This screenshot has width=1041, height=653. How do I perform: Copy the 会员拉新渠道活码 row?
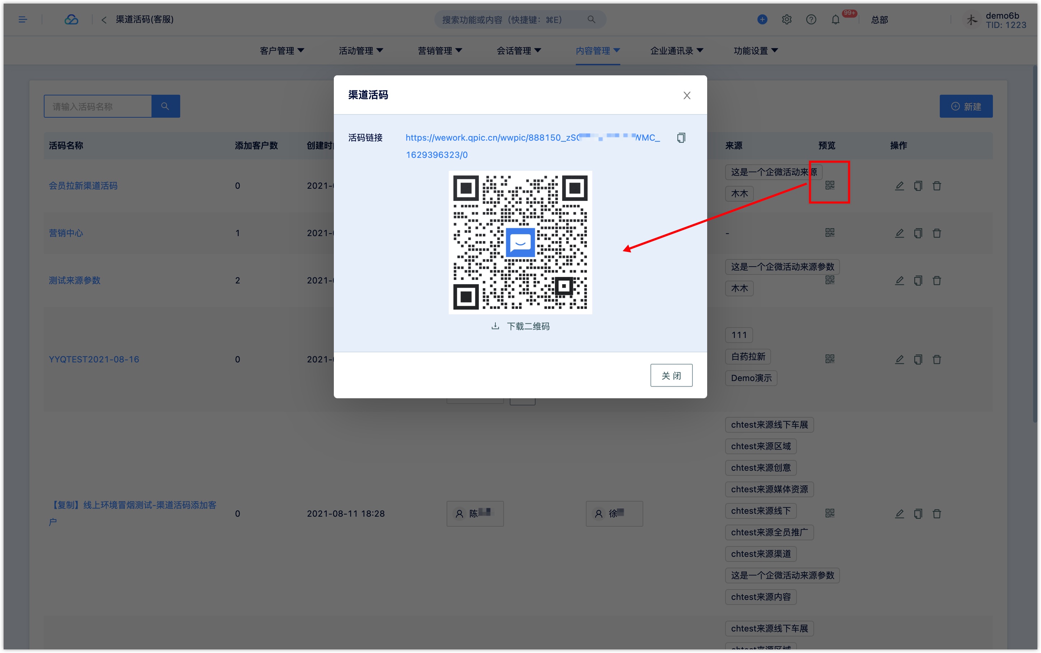[918, 186]
